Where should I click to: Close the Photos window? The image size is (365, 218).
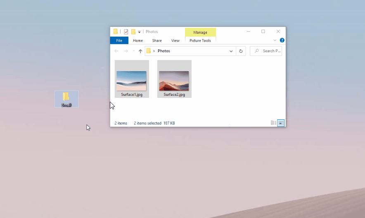click(x=278, y=31)
